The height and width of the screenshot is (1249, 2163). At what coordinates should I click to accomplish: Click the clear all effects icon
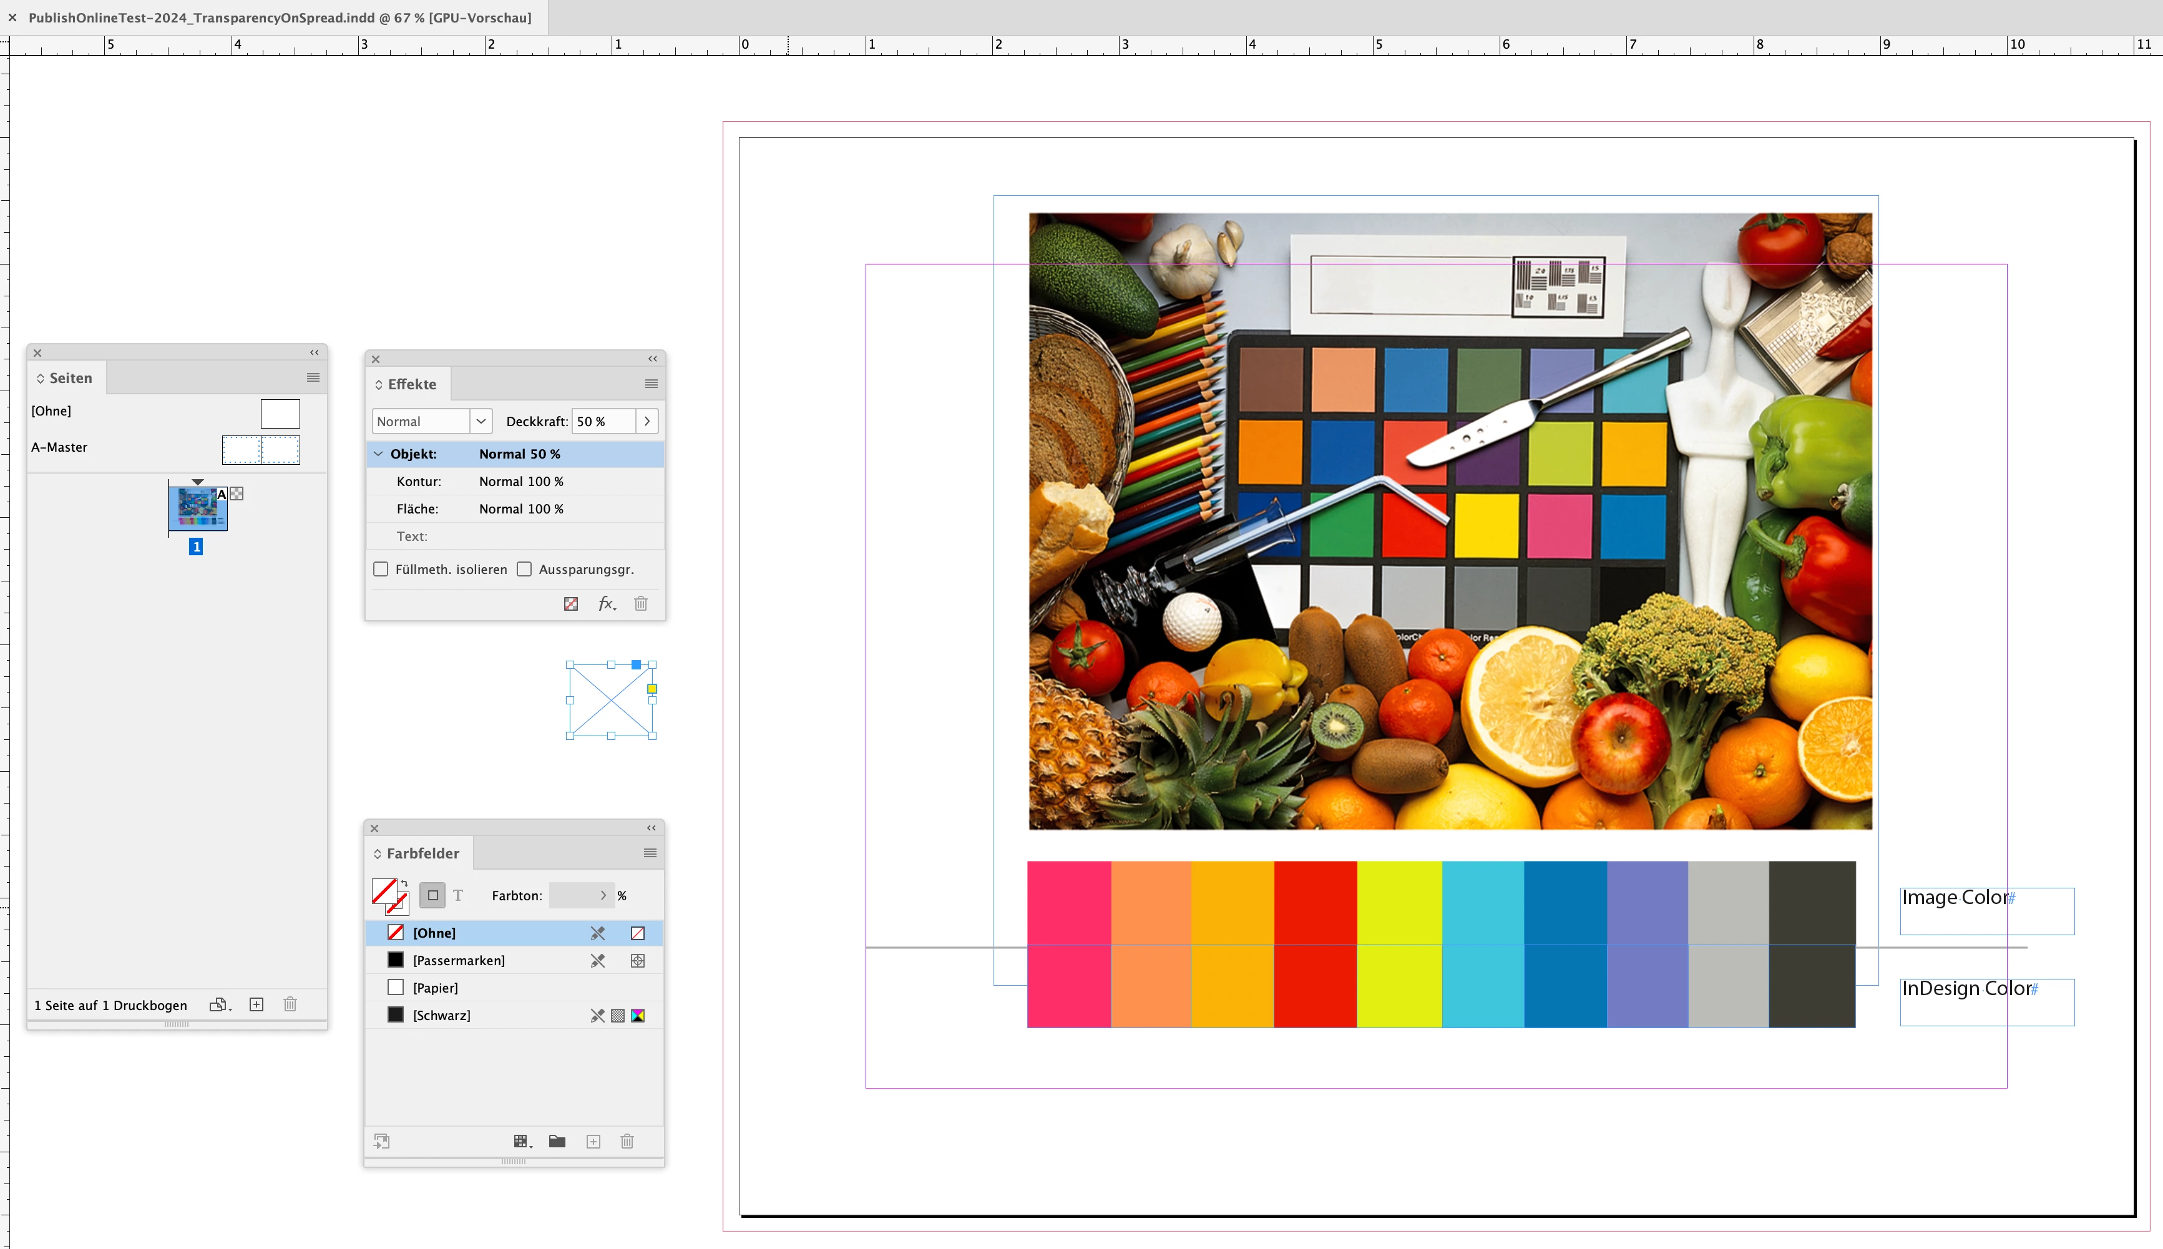[x=570, y=604]
